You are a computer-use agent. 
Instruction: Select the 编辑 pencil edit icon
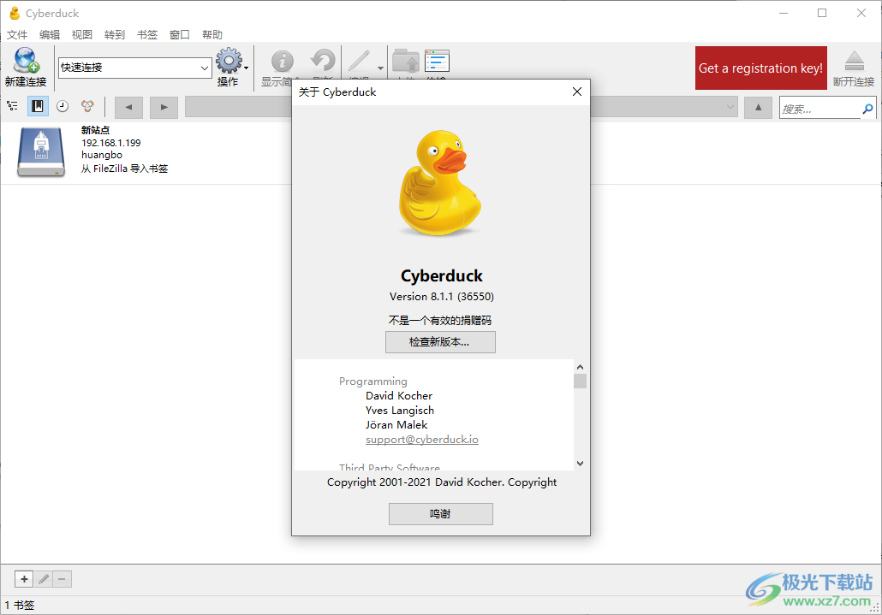(x=359, y=62)
